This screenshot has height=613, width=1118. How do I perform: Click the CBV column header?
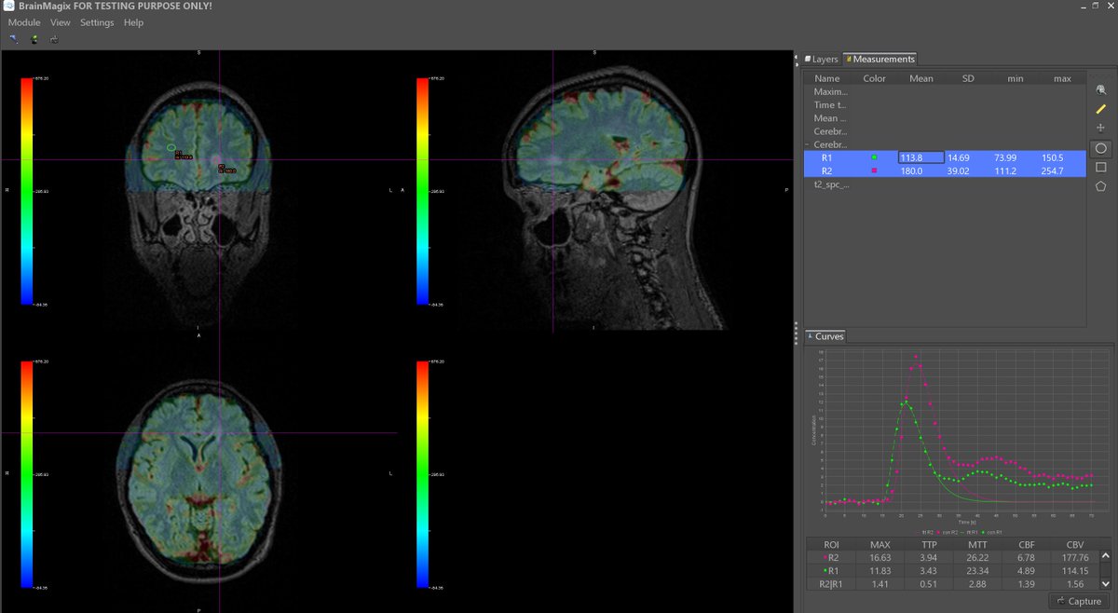pyautogui.click(x=1074, y=544)
